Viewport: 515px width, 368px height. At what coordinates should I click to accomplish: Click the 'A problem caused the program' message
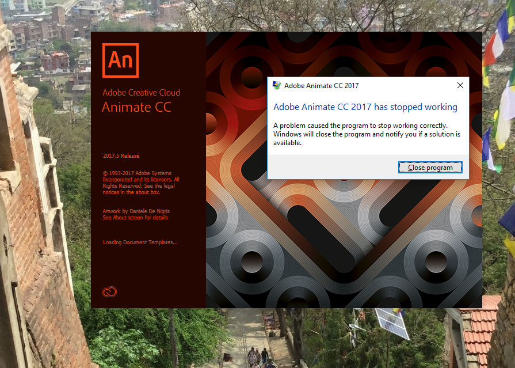pos(367,134)
